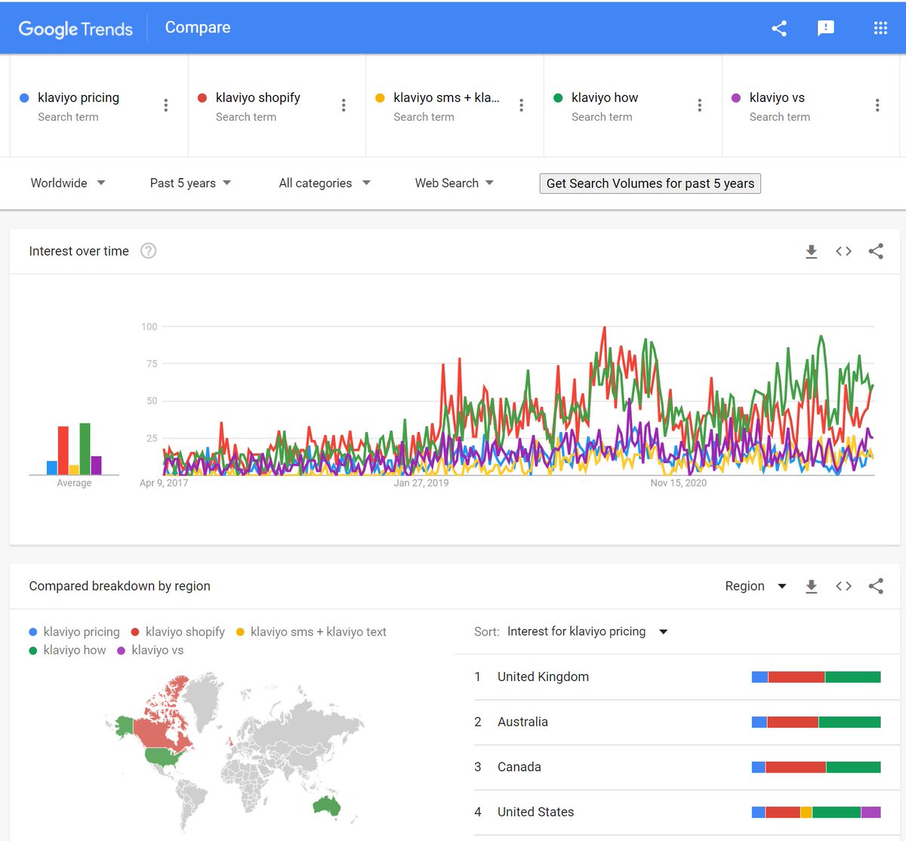This screenshot has width=906, height=841.
Task: Open the Sort by interest dropdown
Action: pos(587,631)
